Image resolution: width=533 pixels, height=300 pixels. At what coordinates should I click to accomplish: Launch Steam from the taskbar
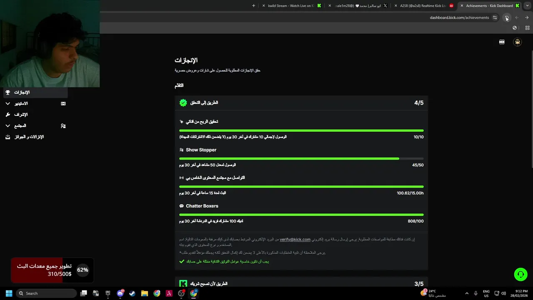point(132,293)
